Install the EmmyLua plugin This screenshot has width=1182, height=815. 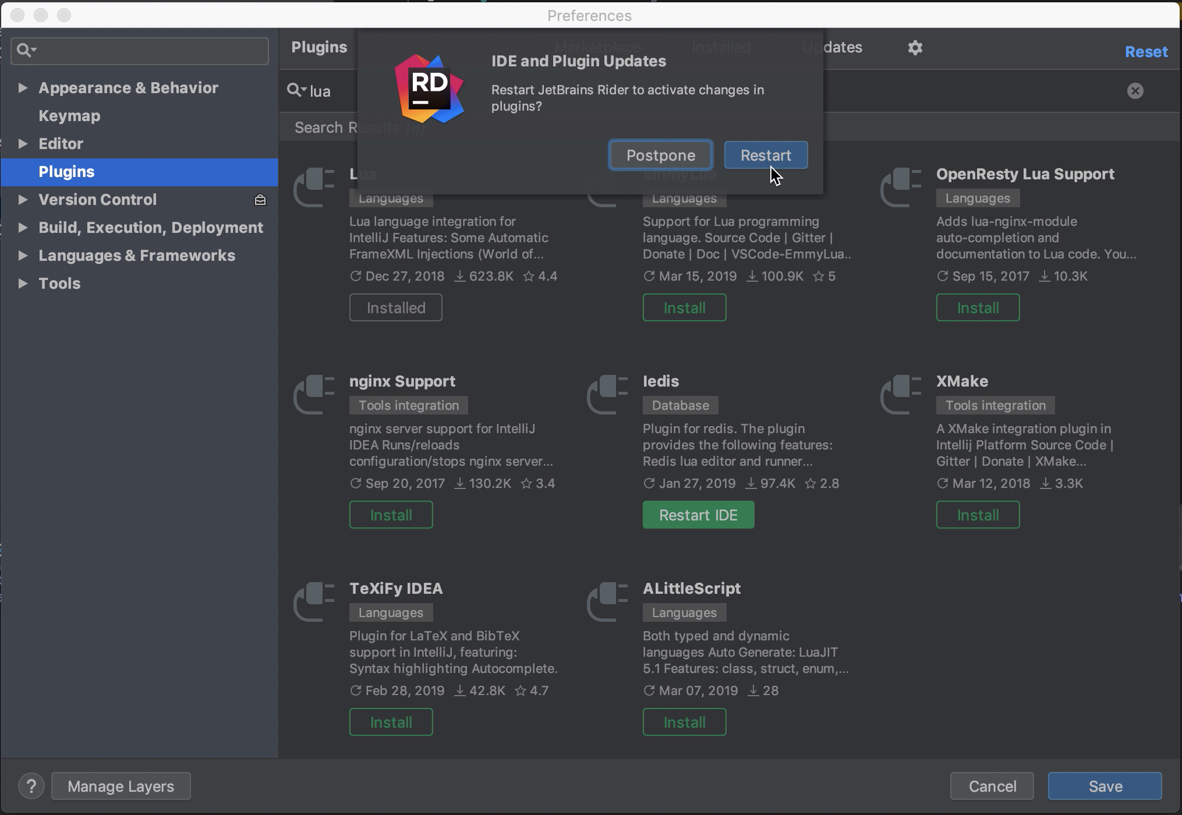pos(684,307)
